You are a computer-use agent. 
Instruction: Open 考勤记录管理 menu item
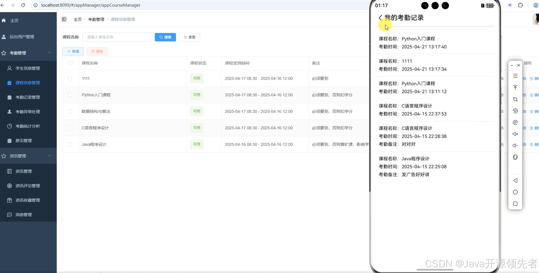click(x=28, y=97)
